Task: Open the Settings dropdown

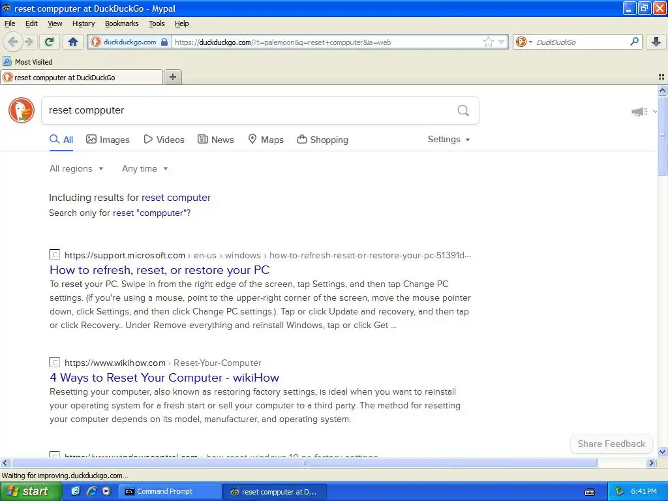Action: pos(449,140)
